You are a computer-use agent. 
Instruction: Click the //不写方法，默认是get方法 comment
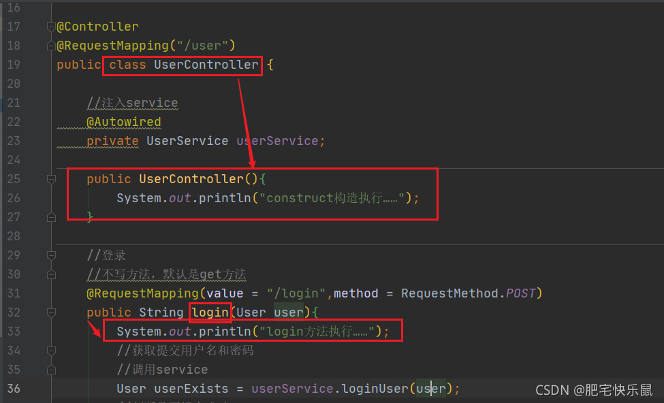click(166, 274)
